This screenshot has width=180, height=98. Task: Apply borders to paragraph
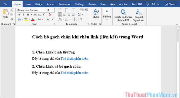coord(67,19)
